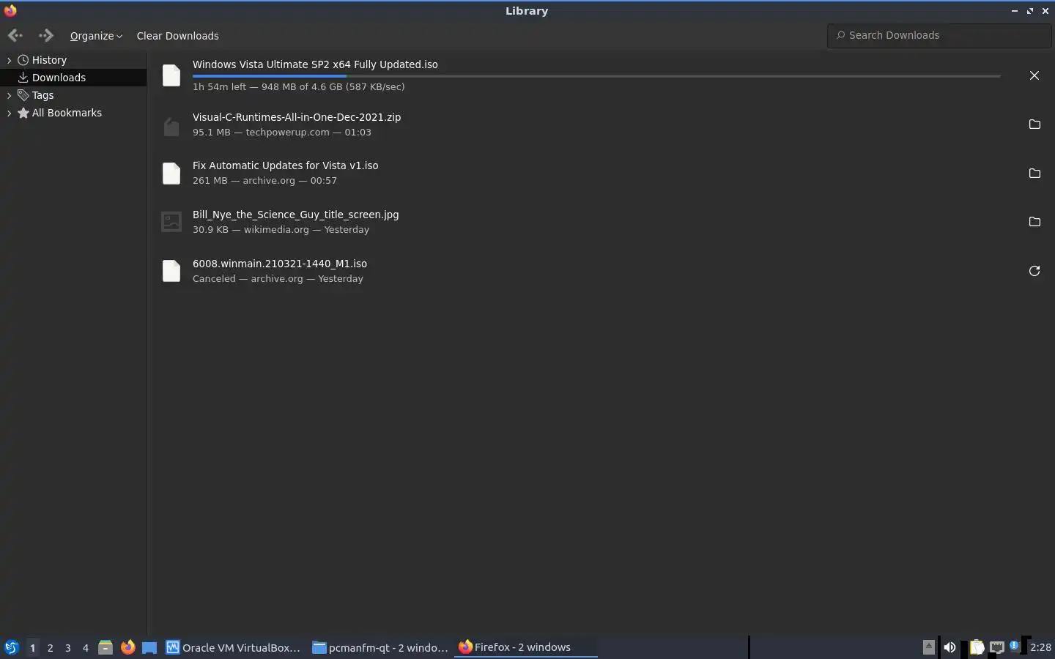Launch Firefox from the taskbar quick launcher
Screen dimensions: 1055x659
tap(127, 647)
